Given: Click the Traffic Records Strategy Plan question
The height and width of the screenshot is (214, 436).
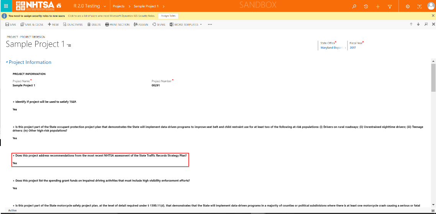Looking at the screenshot, I should pyautogui.click(x=100, y=156).
